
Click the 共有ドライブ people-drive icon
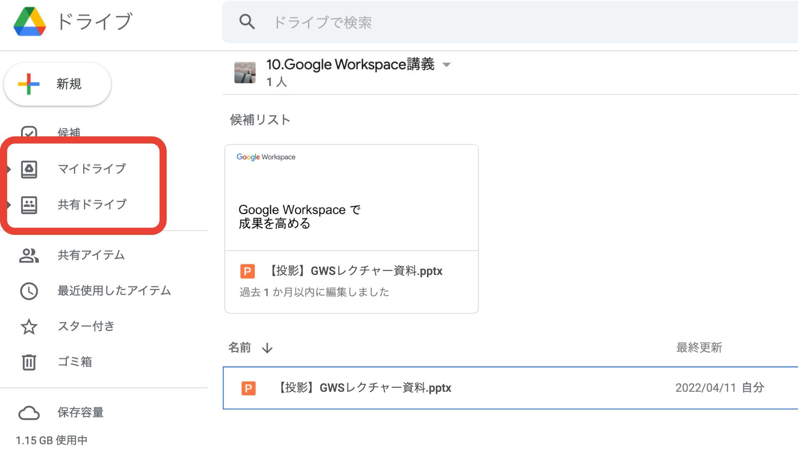[x=29, y=205]
